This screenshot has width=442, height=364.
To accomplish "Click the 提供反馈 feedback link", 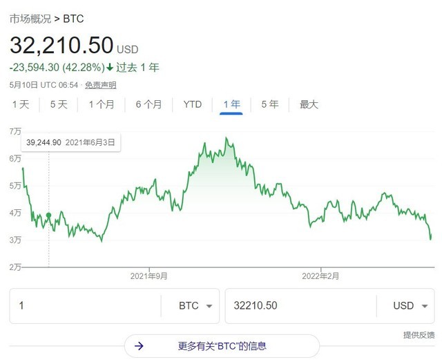I will point(419,335).
